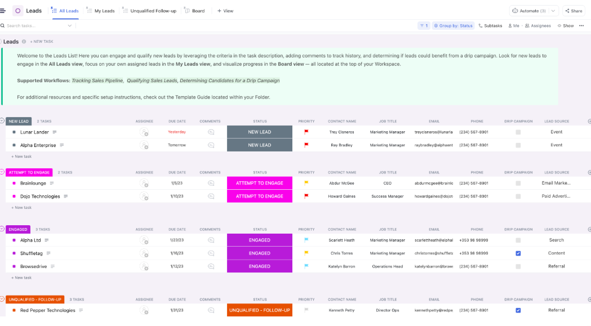Change priority flag of Alpha Ltd
Image resolution: width=591 pixels, height=326 pixels.
coord(306,240)
